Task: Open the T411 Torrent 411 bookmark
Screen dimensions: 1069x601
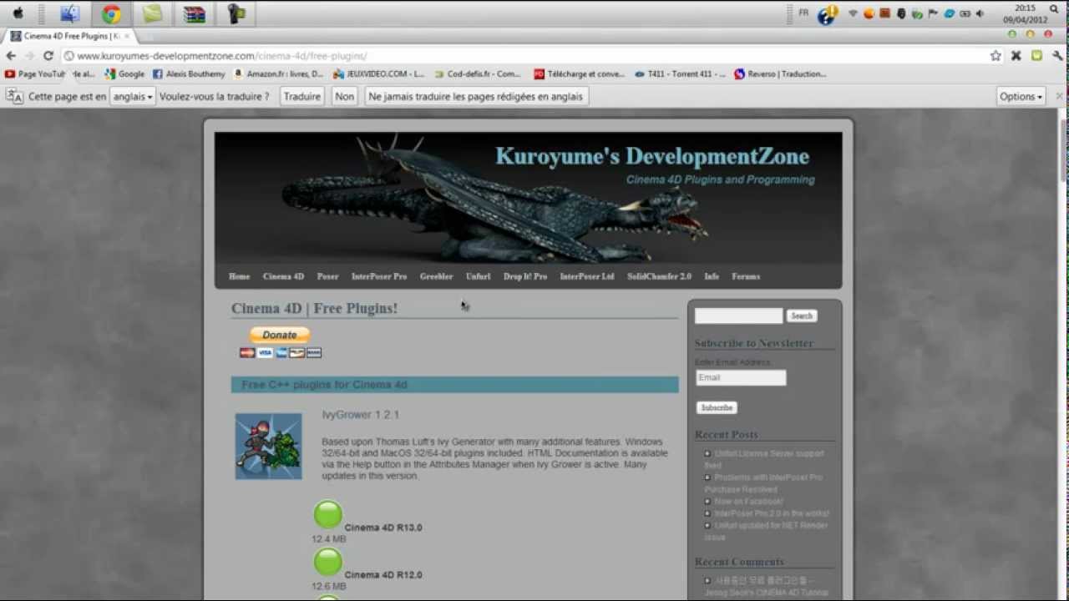Action: click(x=680, y=74)
